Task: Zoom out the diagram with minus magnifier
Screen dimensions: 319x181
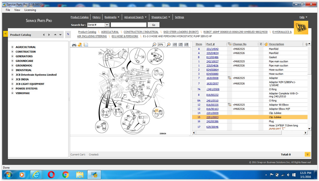Action: click(x=154, y=45)
